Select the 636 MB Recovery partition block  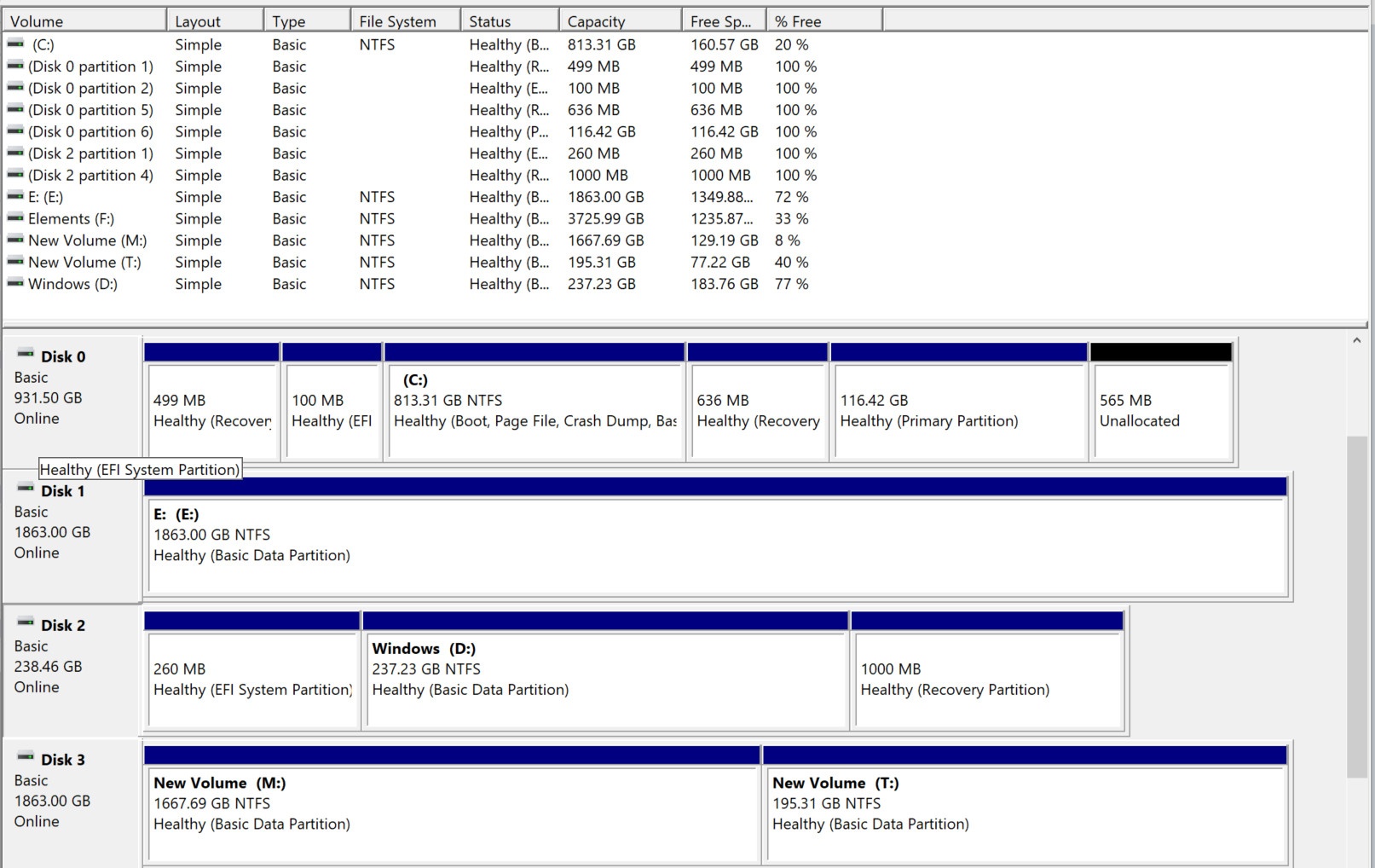pos(757,402)
